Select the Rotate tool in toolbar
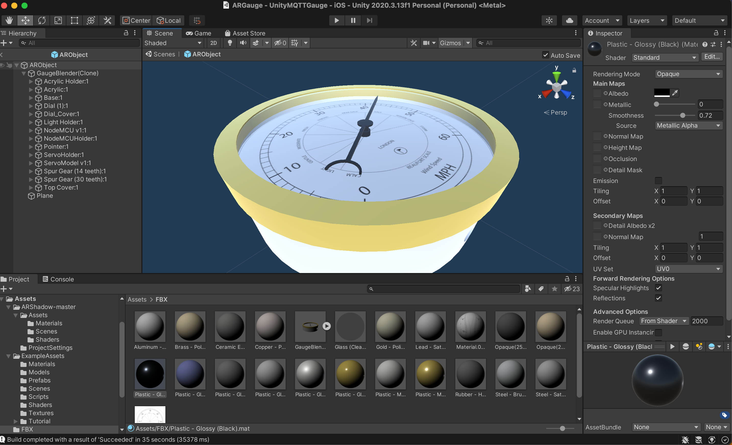 coord(42,20)
